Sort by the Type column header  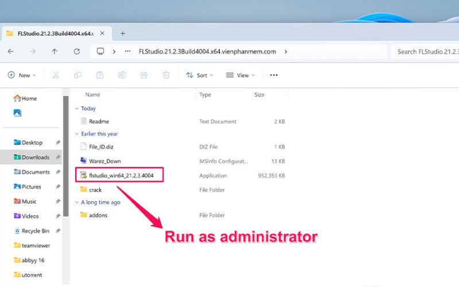(205, 95)
